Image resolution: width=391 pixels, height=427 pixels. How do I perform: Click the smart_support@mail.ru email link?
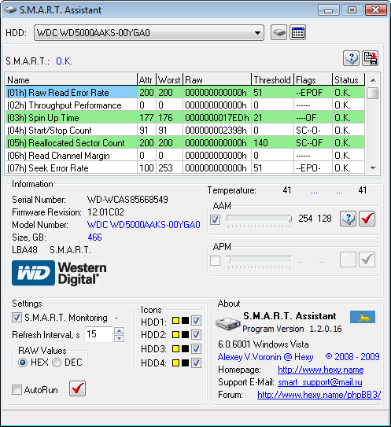click(x=320, y=382)
